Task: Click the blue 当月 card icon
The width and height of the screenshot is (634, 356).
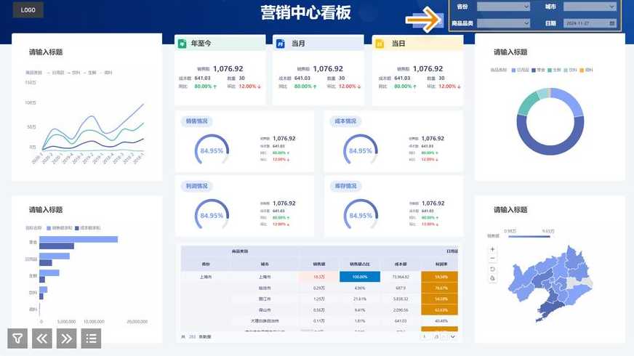Action: (280, 44)
